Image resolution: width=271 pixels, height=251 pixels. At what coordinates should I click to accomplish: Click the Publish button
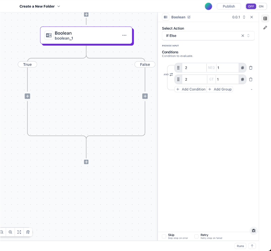pyautogui.click(x=229, y=6)
